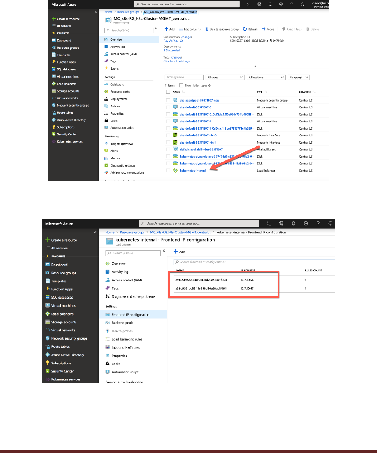Check the box for aks-agentpool-56371607-nsg
The image size is (377, 453).
pyautogui.click(x=168, y=101)
